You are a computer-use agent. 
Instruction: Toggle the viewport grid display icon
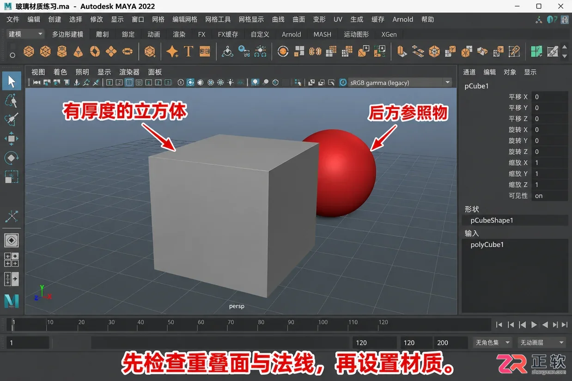[109, 83]
